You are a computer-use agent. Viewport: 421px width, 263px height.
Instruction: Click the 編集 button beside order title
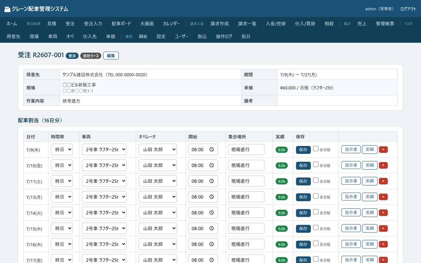click(x=111, y=55)
